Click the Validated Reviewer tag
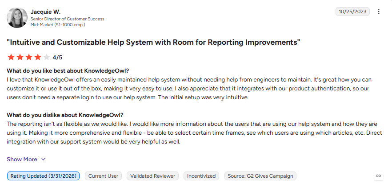Screen dimensions: 392x187 (152, 176)
